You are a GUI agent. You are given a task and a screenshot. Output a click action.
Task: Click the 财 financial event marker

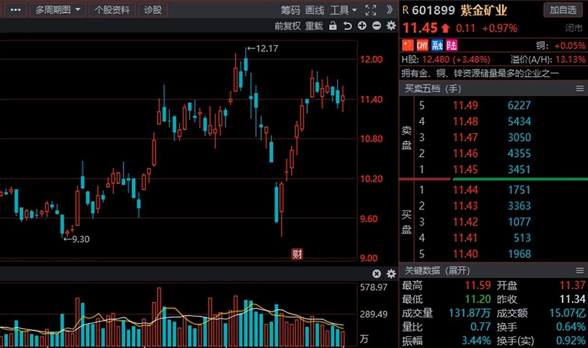pyautogui.click(x=297, y=254)
